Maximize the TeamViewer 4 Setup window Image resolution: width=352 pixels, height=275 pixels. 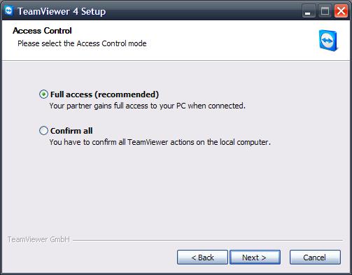pyautogui.click(x=325, y=11)
